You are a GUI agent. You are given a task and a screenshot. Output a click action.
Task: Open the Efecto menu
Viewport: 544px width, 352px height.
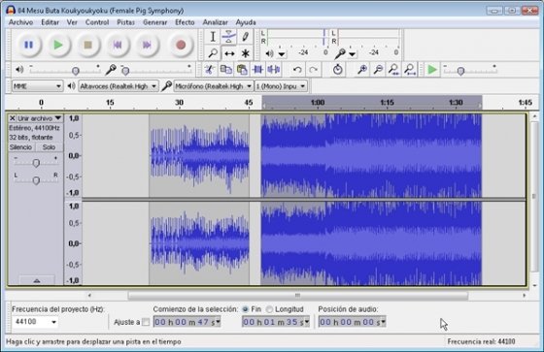[185, 22]
